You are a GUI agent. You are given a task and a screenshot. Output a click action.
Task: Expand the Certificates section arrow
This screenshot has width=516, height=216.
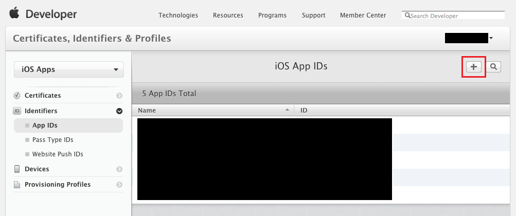(119, 96)
